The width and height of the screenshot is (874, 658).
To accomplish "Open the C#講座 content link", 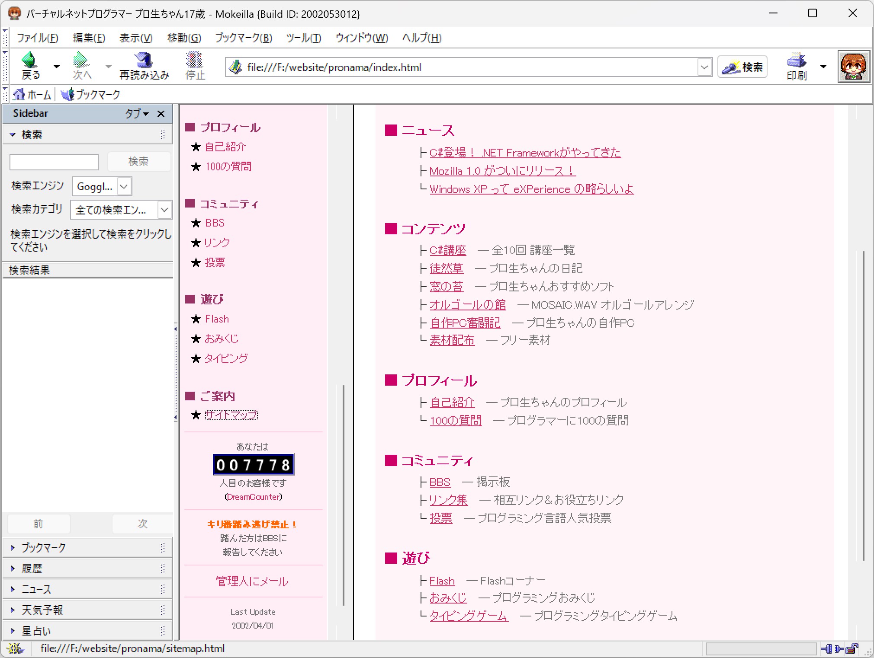I will (447, 250).
